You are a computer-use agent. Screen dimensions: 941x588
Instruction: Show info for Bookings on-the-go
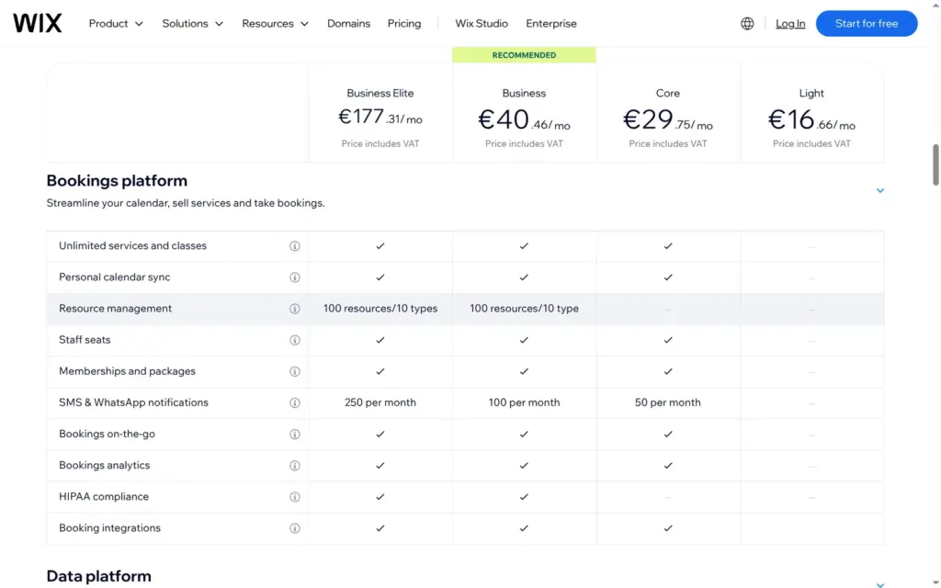pos(295,434)
